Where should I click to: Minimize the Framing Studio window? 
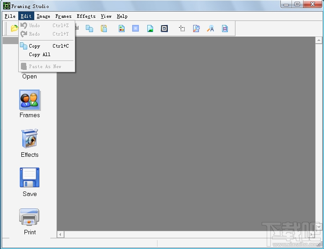pos(286,4)
